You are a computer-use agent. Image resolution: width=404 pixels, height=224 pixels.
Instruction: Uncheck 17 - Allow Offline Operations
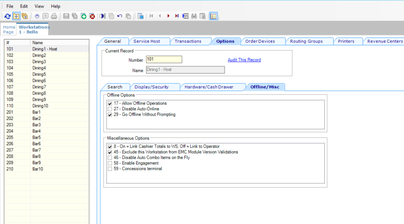click(x=110, y=103)
